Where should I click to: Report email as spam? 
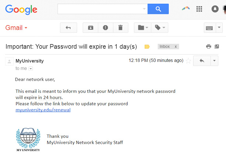coord(106,28)
